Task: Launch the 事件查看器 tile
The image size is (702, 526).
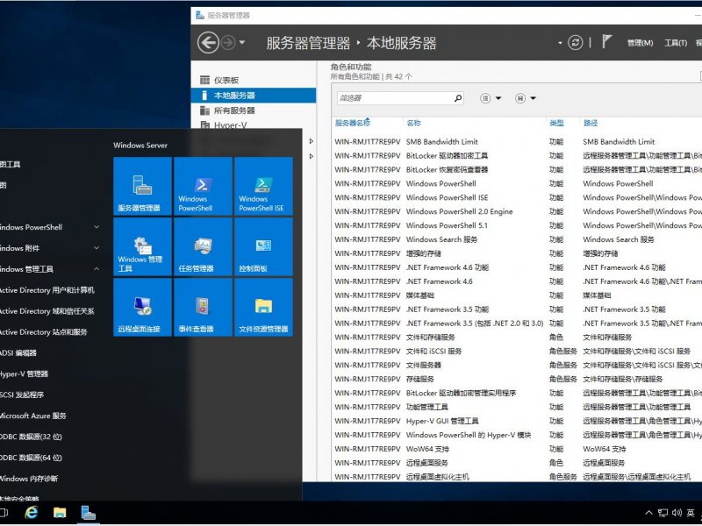Action: [x=203, y=307]
